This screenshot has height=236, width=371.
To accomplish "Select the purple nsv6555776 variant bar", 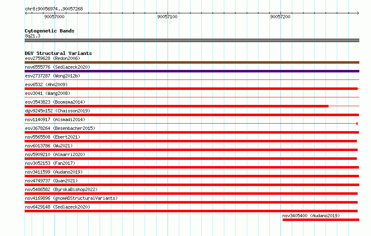I will click(x=192, y=71).
